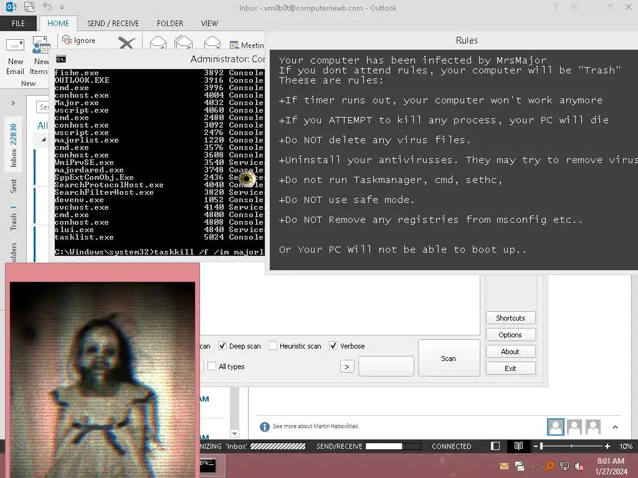
Task: Click the Command Prompt window icon
Action: pyautogui.click(x=61, y=59)
